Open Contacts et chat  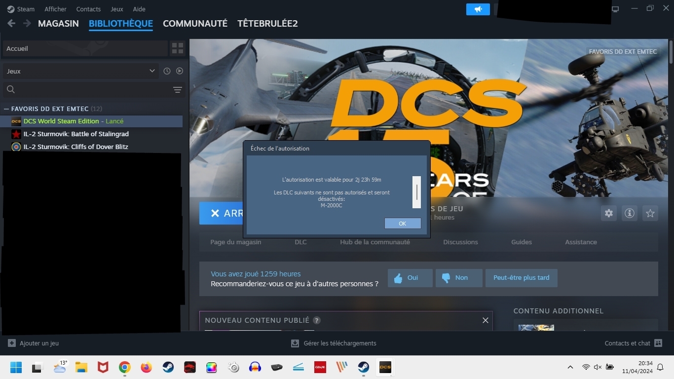click(x=634, y=343)
